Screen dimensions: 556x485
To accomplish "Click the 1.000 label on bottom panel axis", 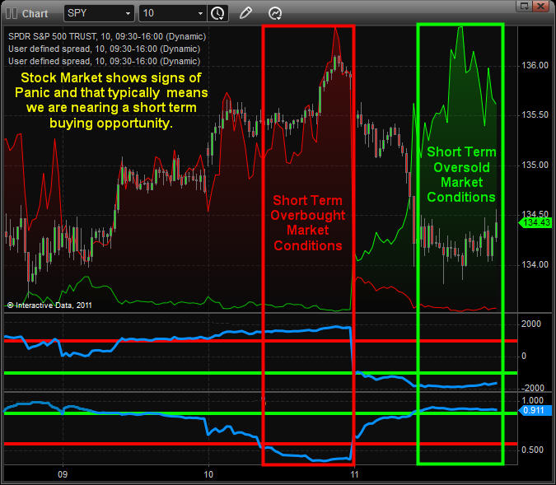I will (533, 400).
